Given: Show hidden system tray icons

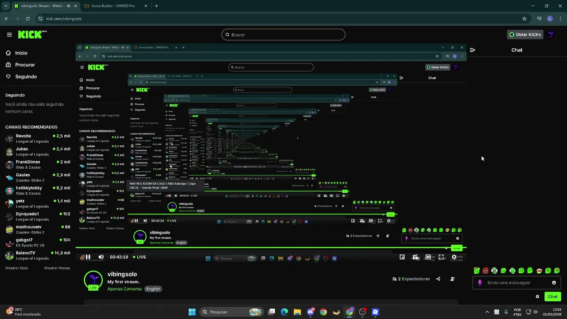Looking at the screenshot, I should coord(487,312).
